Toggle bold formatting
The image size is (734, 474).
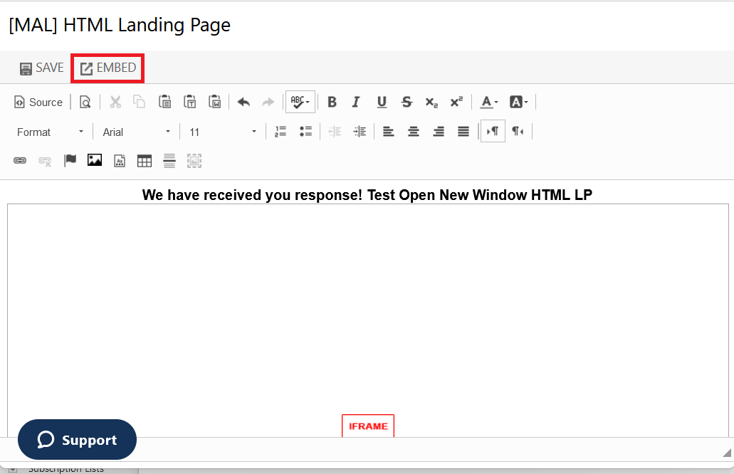[332, 102]
